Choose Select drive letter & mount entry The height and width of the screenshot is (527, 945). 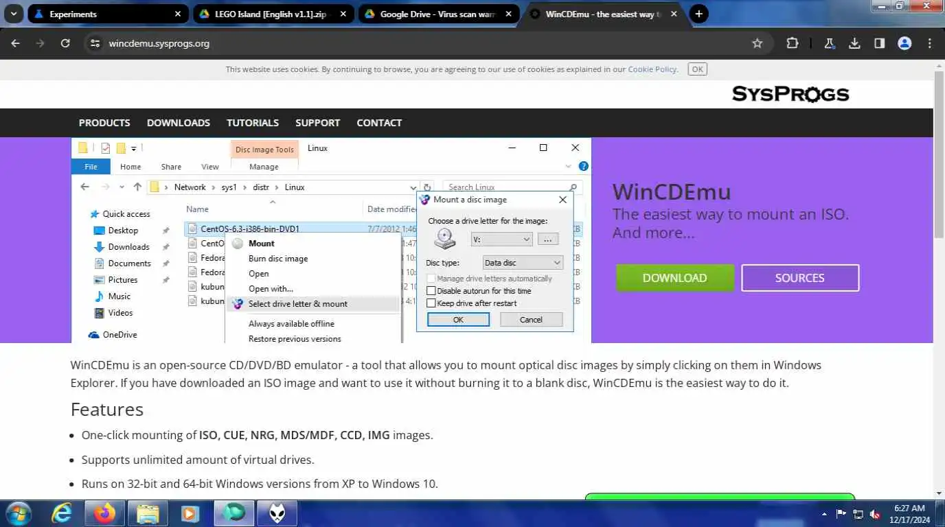pyautogui.click(x=298, y=304)
